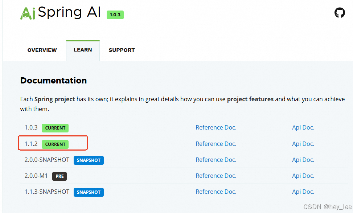Open the SUPPORT tab
This screenshot has width=353, height=213.
click(x=122, y=50)
